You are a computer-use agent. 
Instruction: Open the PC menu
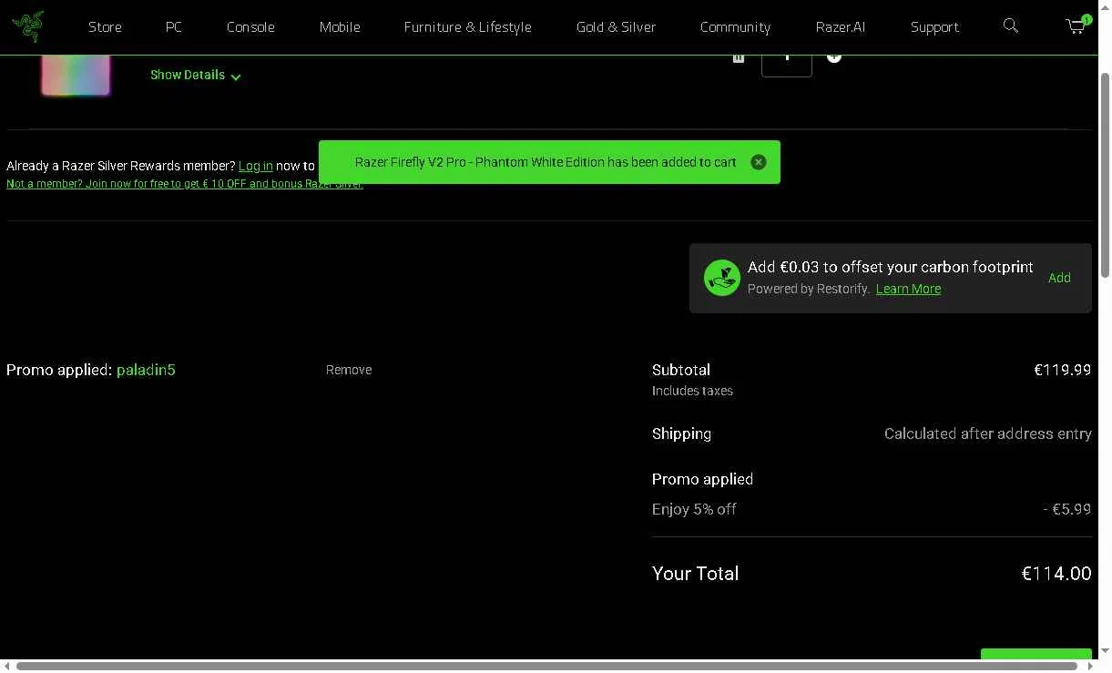174,27
